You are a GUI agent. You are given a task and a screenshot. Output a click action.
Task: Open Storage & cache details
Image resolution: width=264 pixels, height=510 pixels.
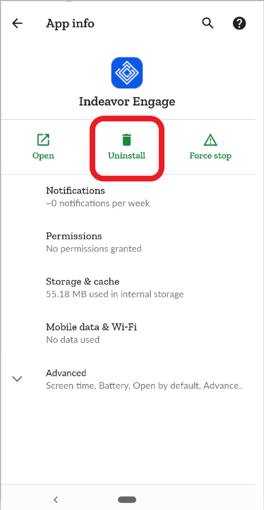(x=132, y=287)
